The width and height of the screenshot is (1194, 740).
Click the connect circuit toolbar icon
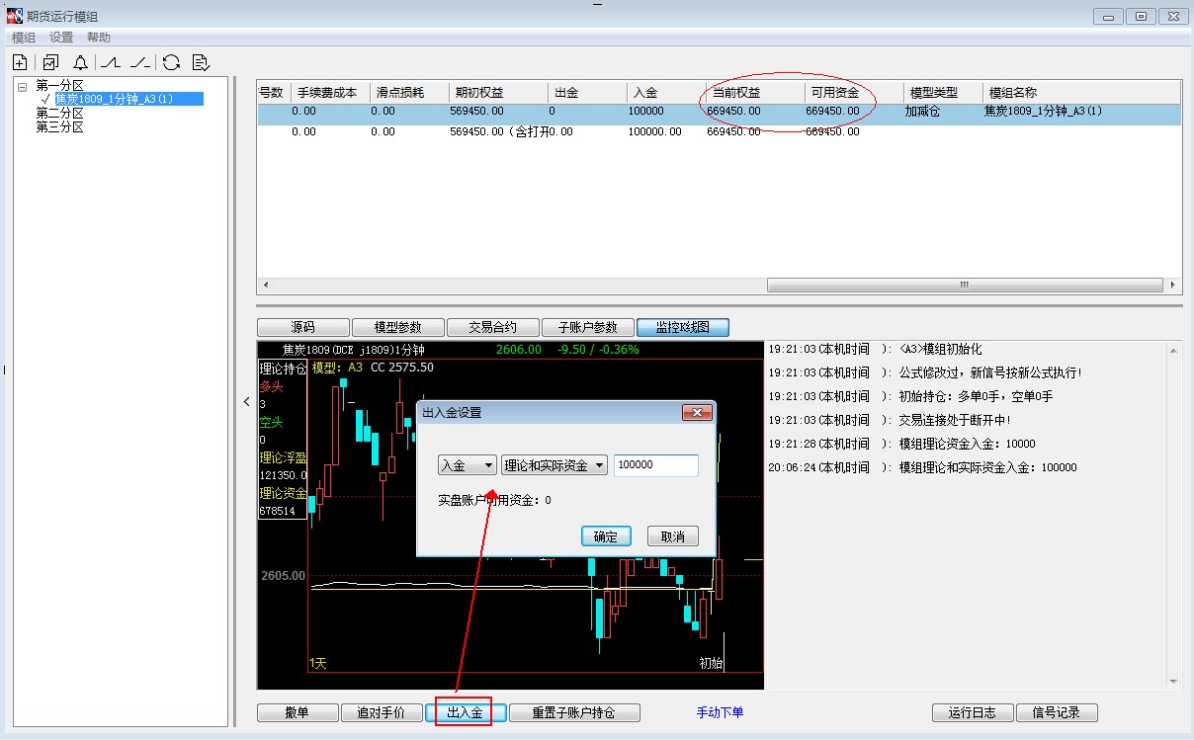(x=110, y=62)
